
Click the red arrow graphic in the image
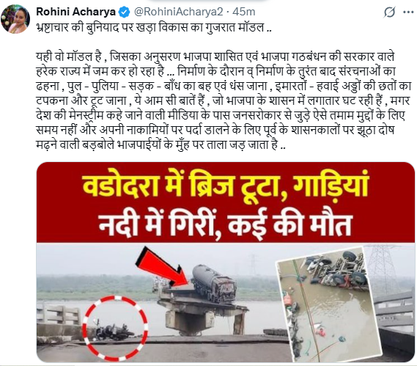point(161,269)
